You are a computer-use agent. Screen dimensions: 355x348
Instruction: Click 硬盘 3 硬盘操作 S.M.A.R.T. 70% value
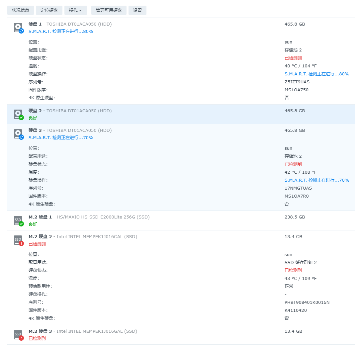coord(316,180)
